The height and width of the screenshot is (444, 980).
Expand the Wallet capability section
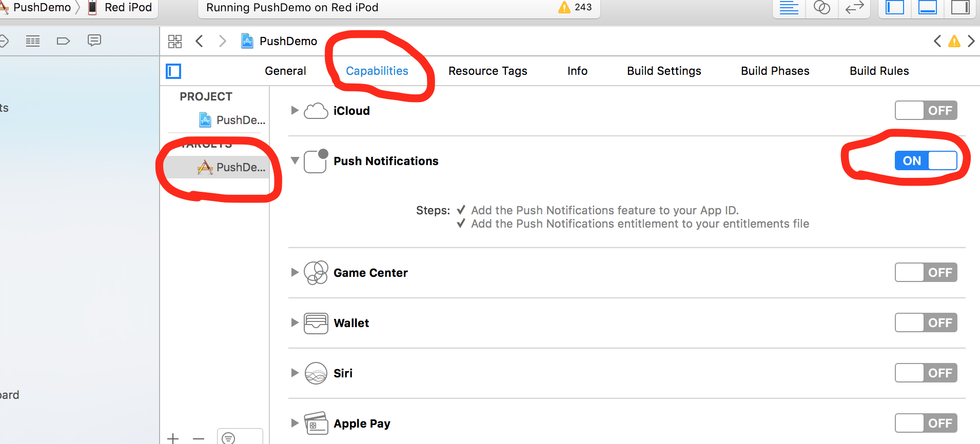point(295,322)
